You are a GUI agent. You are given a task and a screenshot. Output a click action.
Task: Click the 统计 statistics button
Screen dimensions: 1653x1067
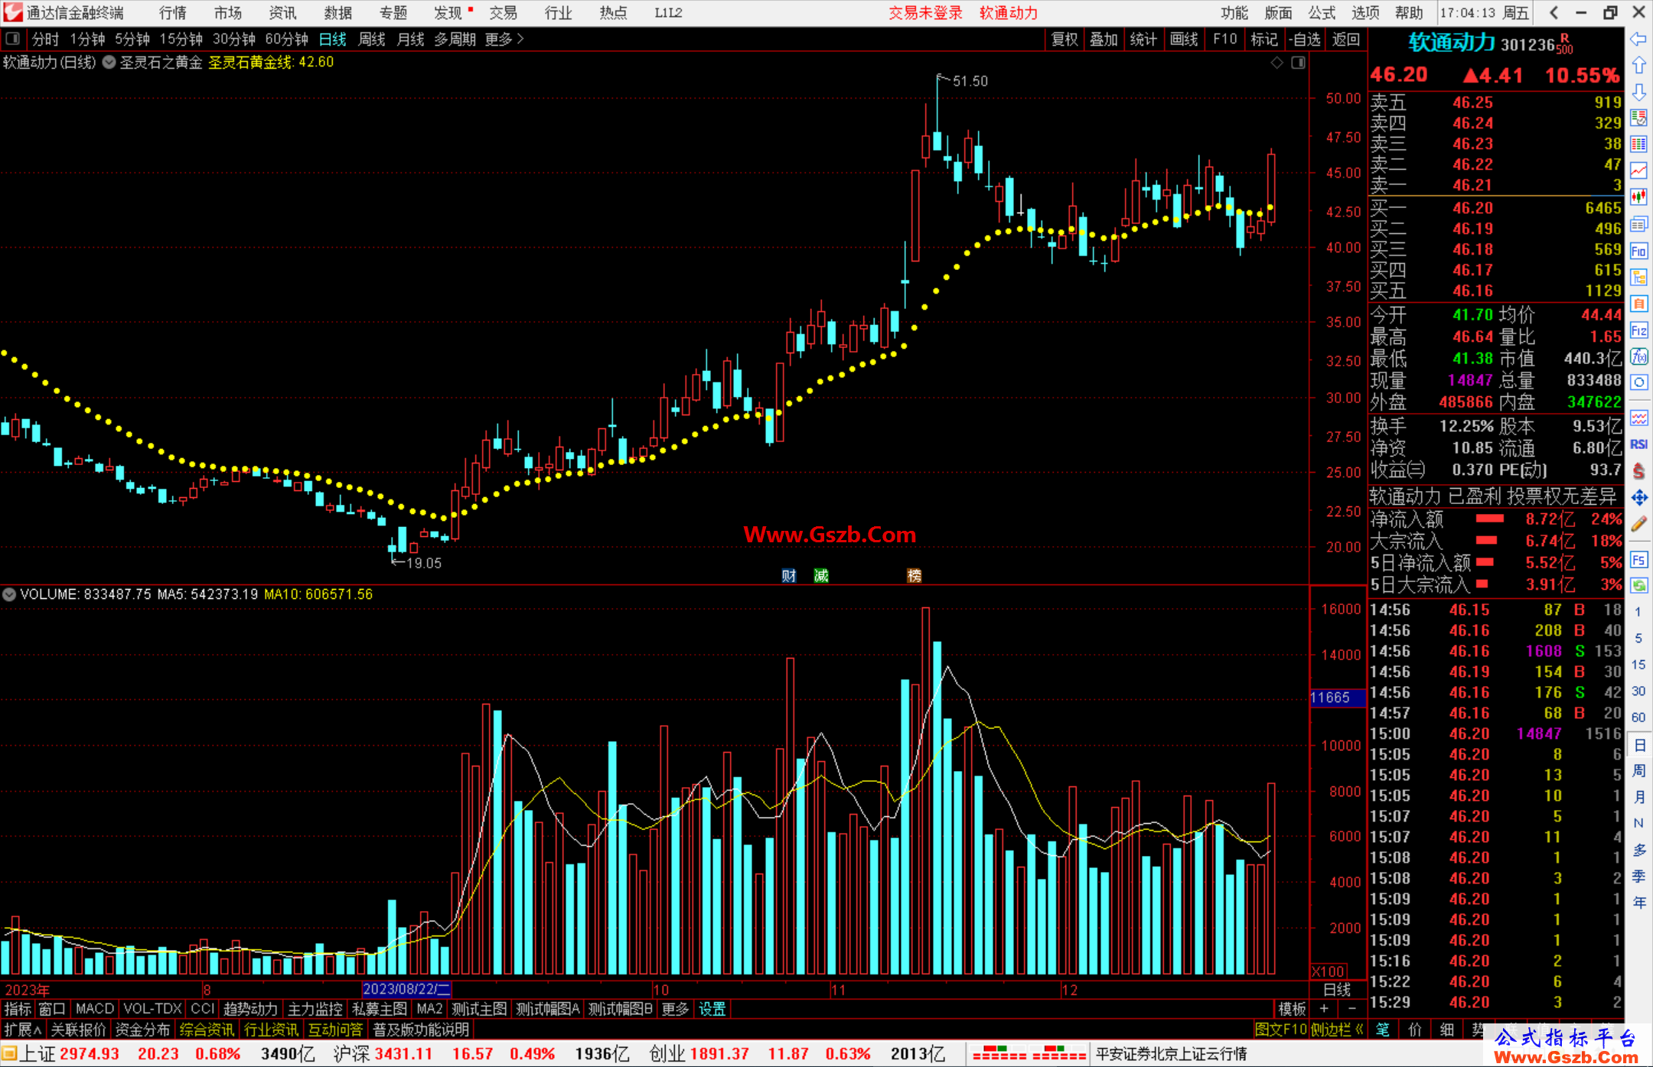(1144, 39)
